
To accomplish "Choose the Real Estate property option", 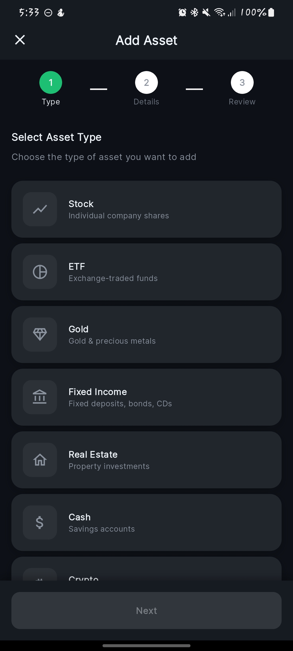I will click(146, 460).
